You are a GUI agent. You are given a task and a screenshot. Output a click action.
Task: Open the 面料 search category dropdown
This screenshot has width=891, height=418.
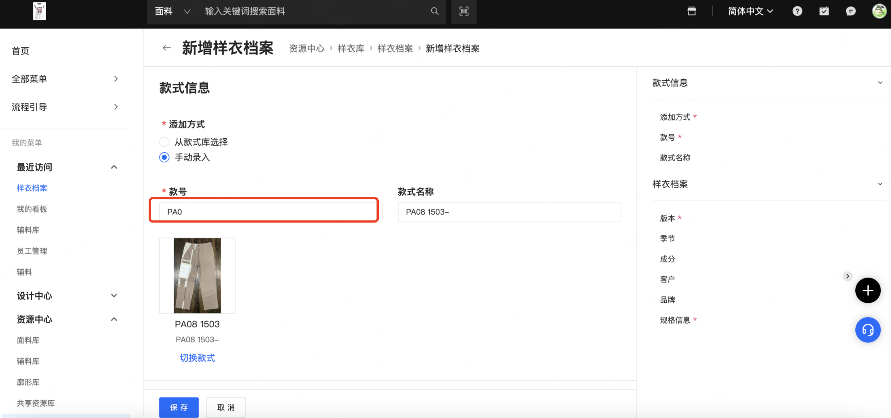click(x=172, y=11)
